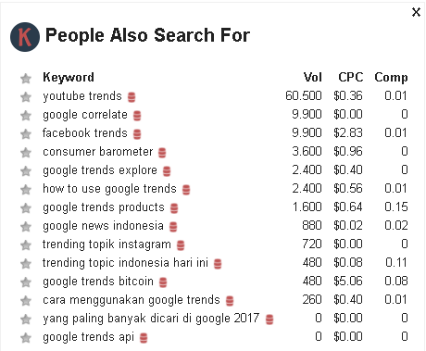Star the 'youtube trends' keyword
Screen dimensions: 426x351
click(x=26, y=97)
